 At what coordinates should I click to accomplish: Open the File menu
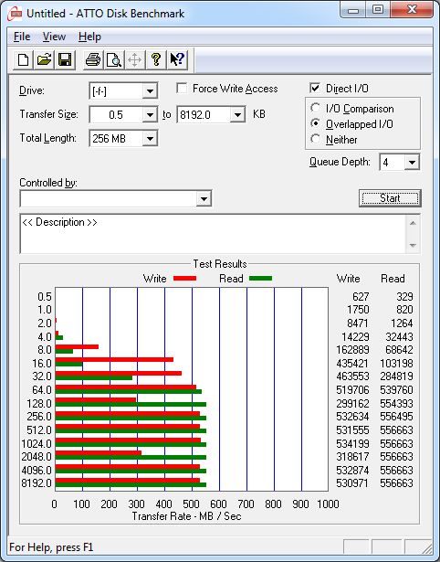[x=22, y=37]
